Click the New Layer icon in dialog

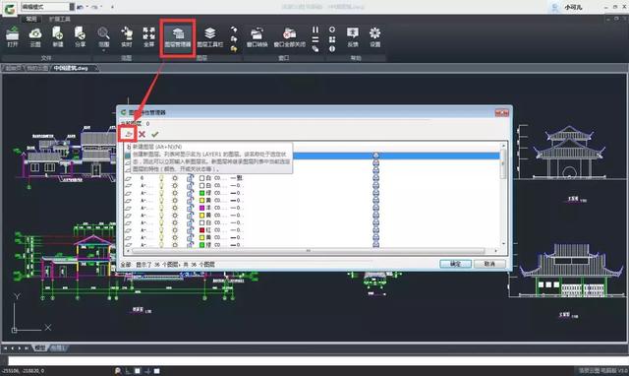tap(128, 134)
